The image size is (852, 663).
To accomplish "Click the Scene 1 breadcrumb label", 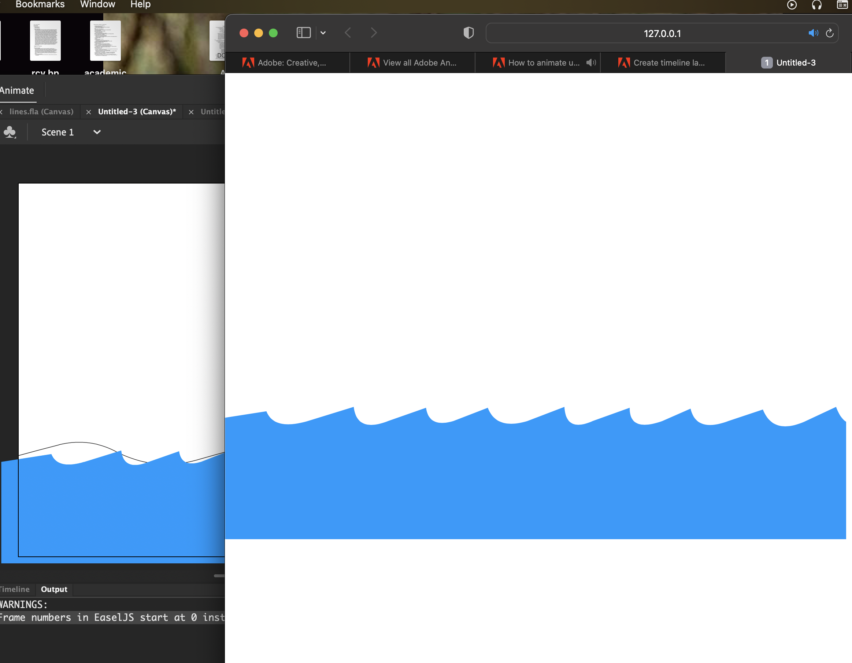I will 58,132.
